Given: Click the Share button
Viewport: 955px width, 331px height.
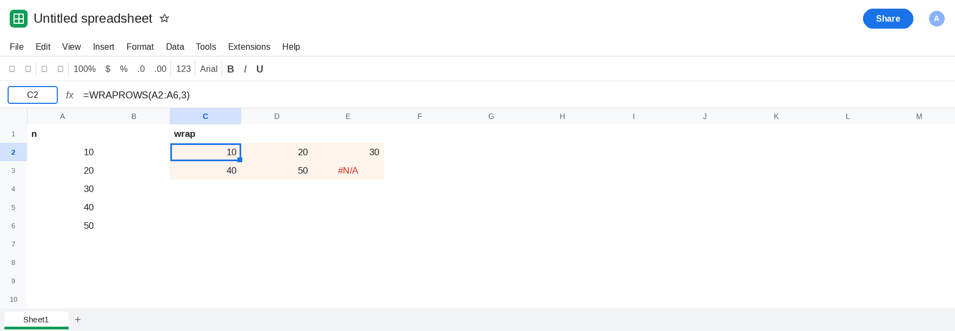Looking at the screenshot, I should point(888,18).
